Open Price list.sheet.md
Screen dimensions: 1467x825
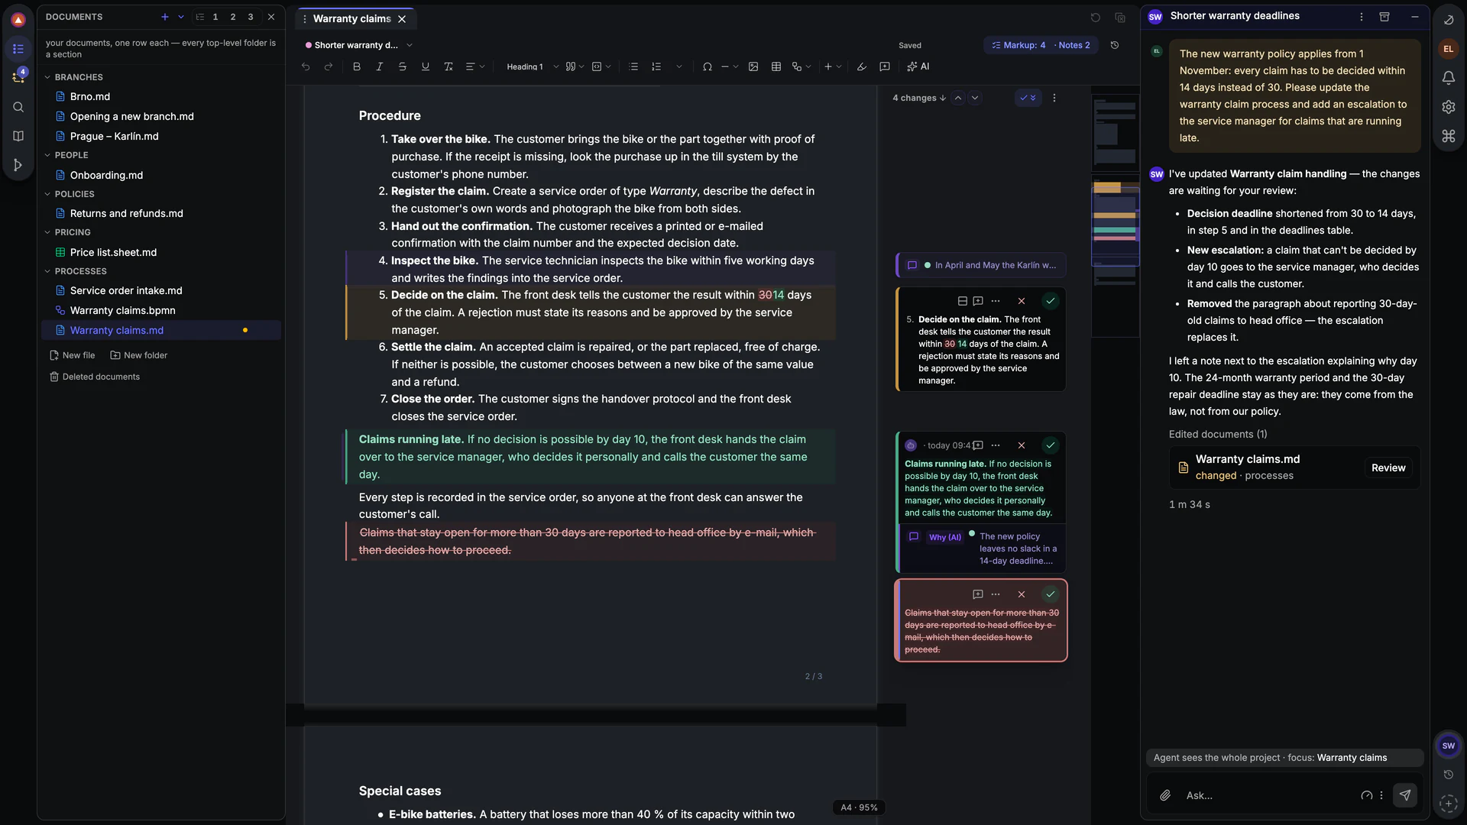(113, 252)
